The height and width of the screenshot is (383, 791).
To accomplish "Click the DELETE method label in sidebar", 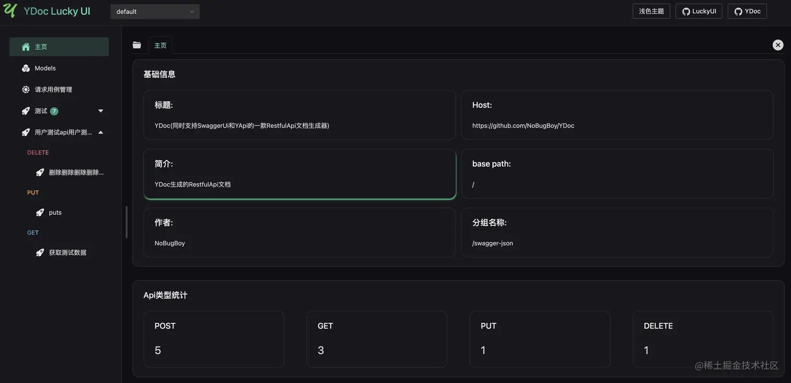I will click(38, 153).
